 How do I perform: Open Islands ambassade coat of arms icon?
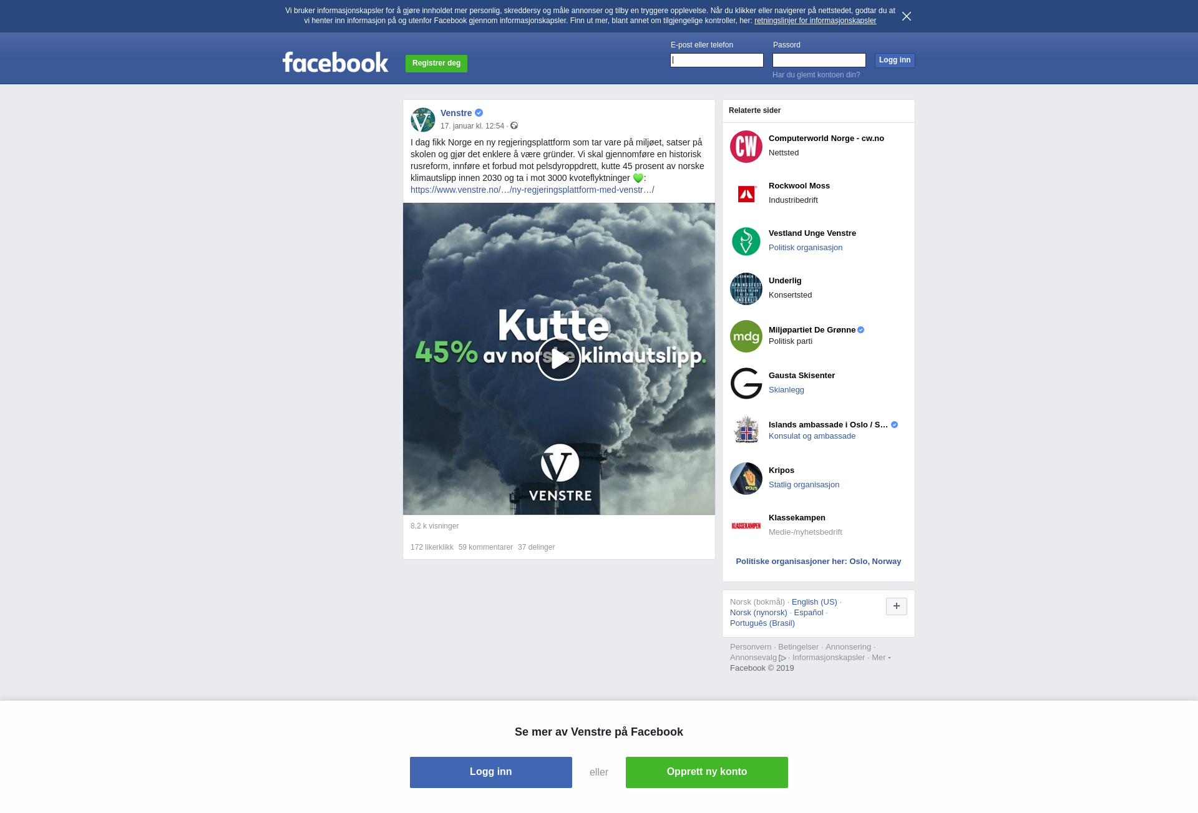(x=746, y=431)
